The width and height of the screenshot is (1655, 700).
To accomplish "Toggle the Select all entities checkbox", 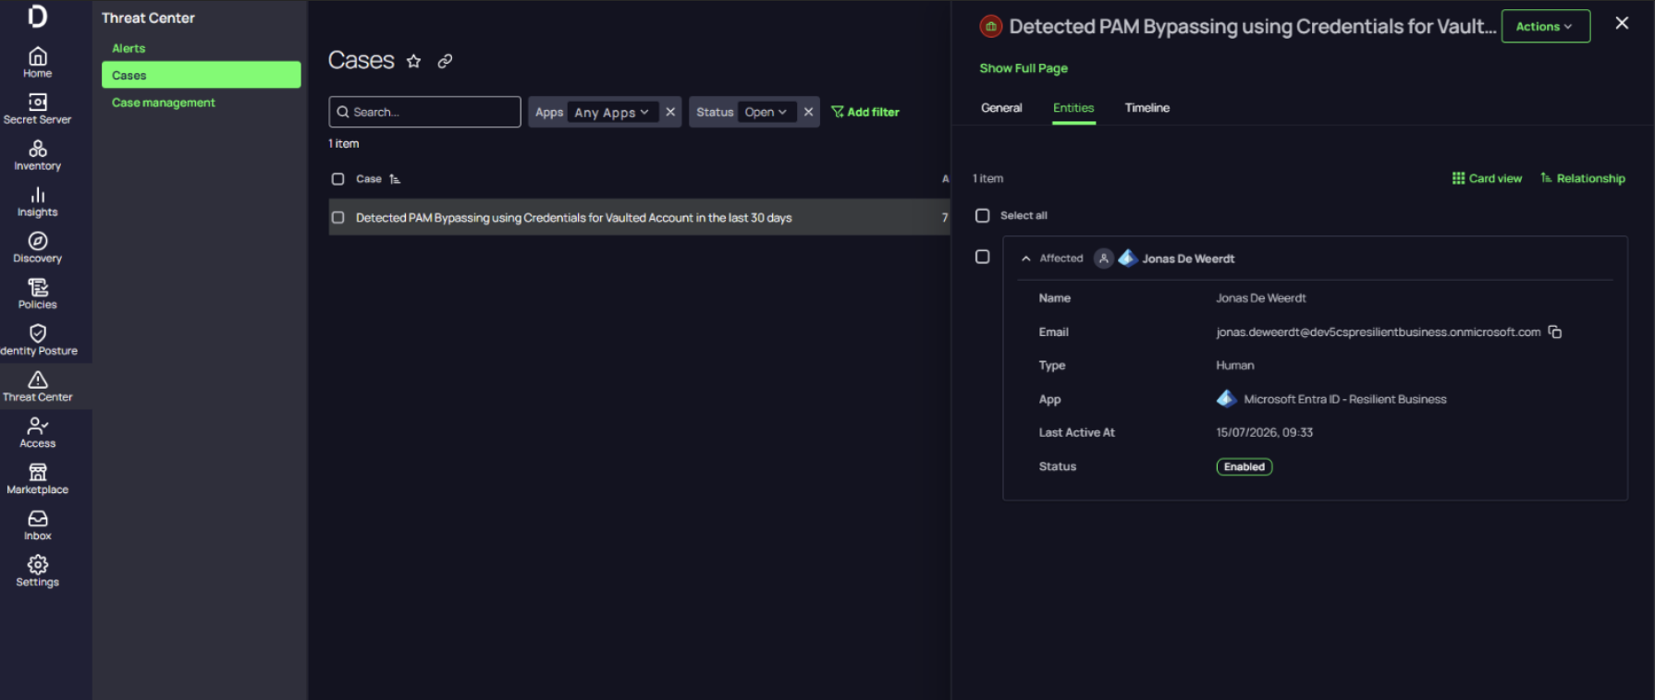I will (x=982, y=215).
